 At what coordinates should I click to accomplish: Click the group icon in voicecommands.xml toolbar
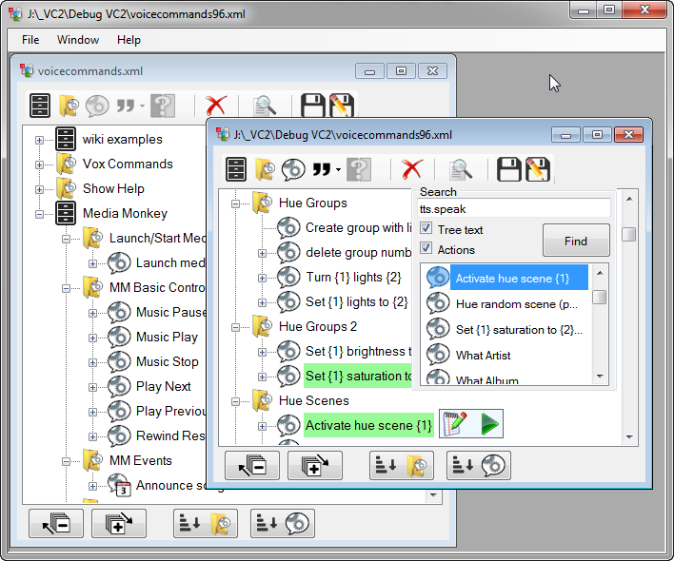[40, 106]
